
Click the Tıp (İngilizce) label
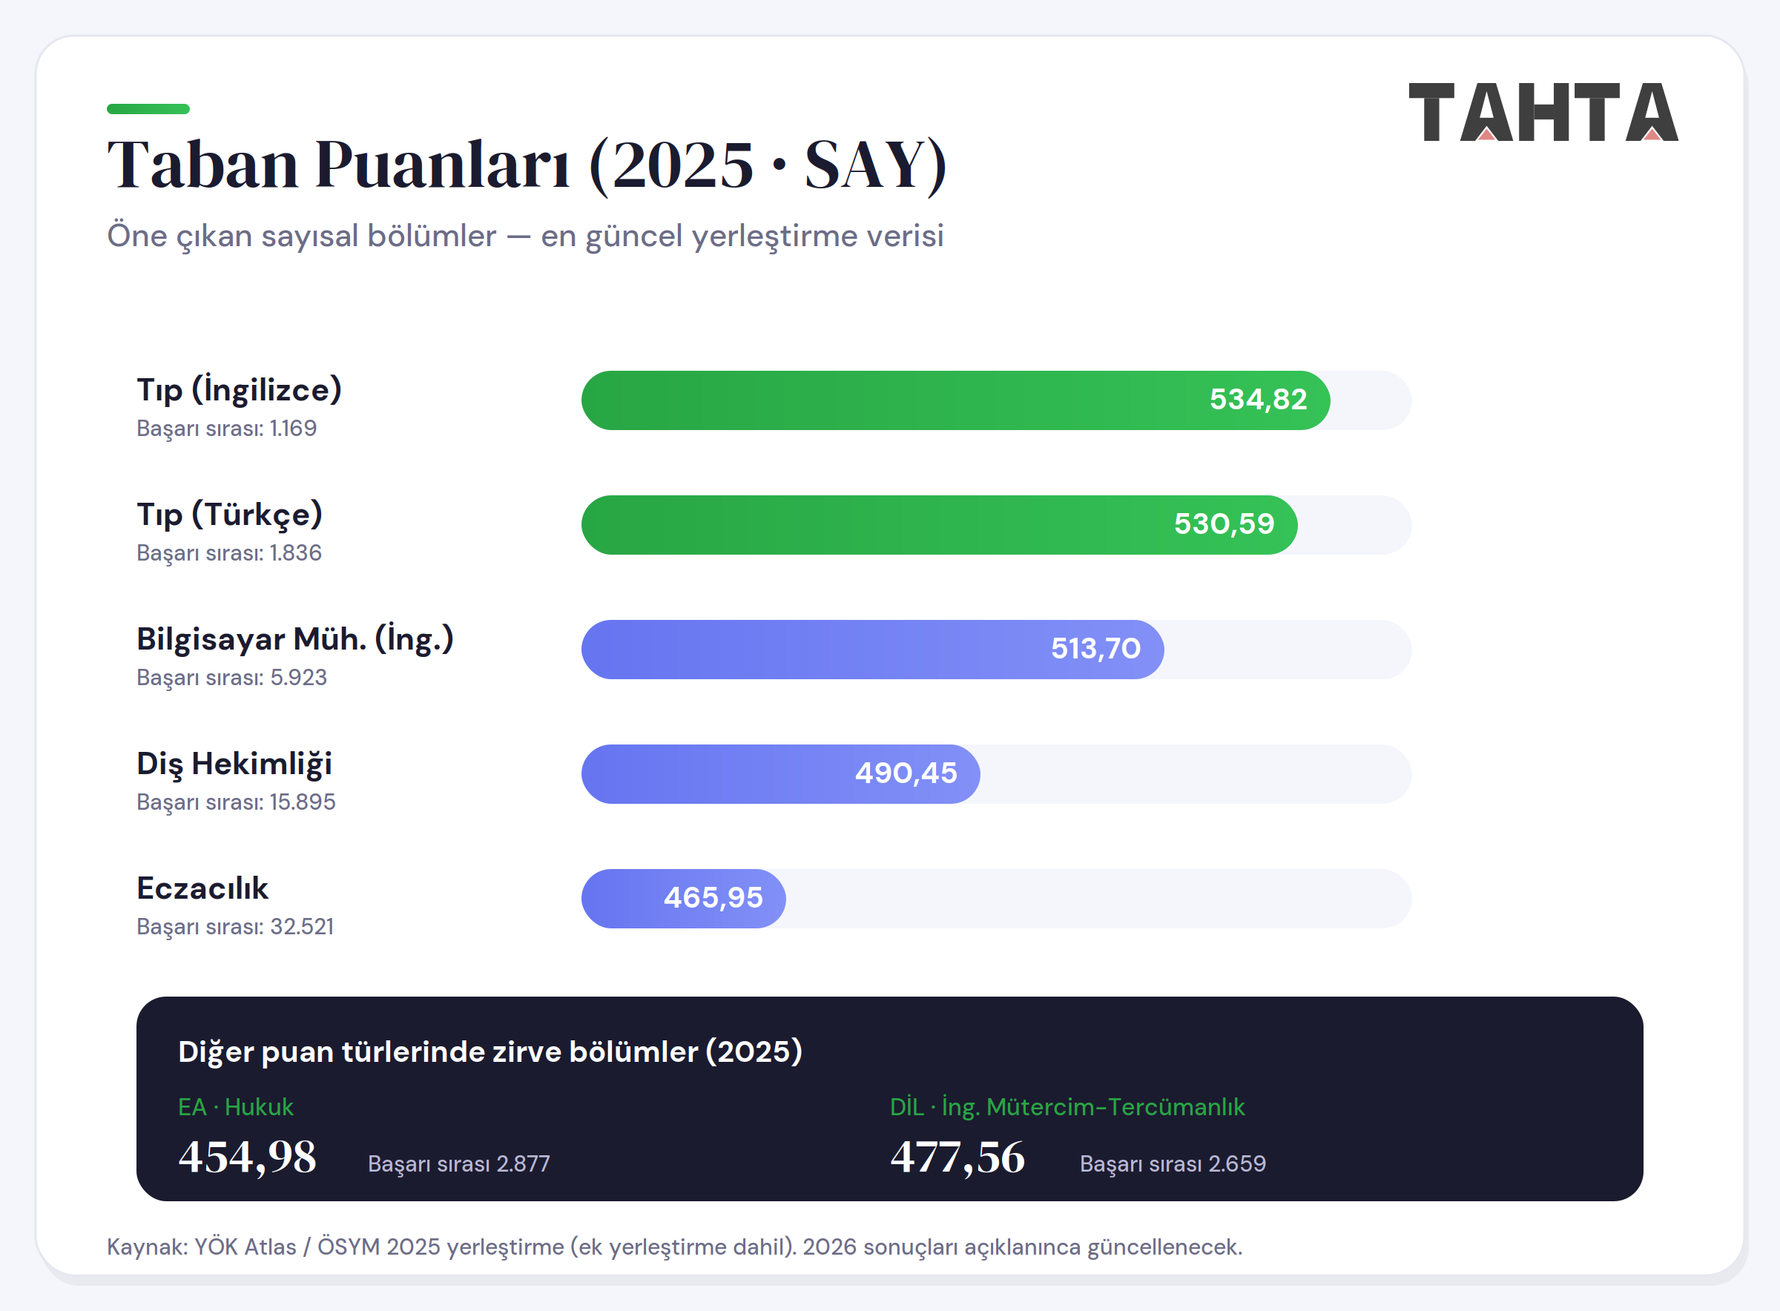point(239,389)
